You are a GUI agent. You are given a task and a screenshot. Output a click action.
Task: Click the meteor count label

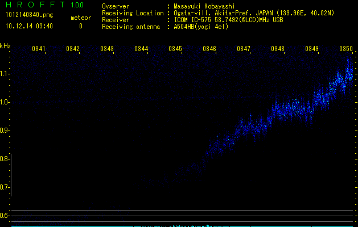click(81, 18)
